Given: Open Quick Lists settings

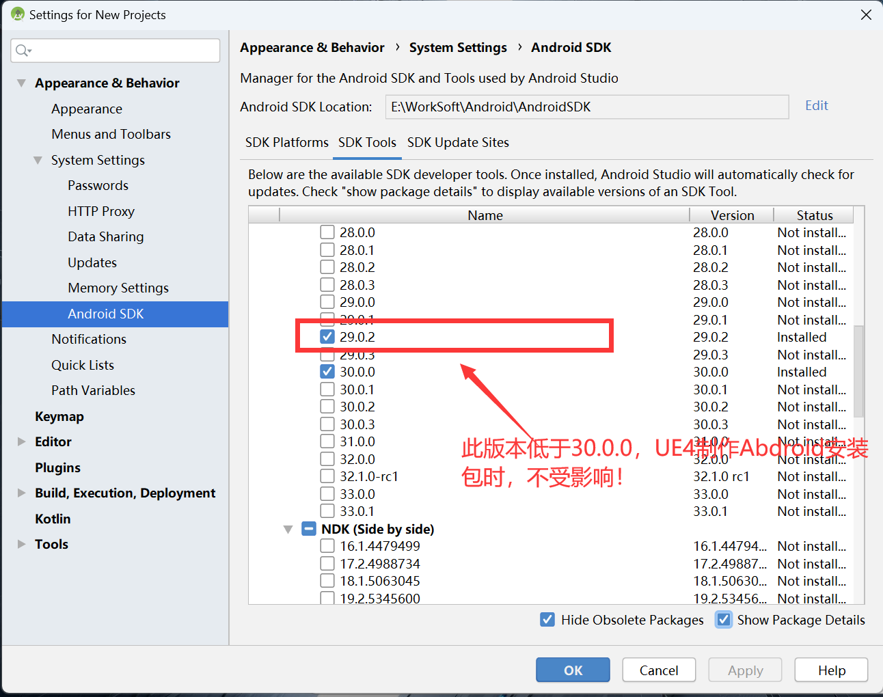Looking at the screenshot, I should click(83, 366).
